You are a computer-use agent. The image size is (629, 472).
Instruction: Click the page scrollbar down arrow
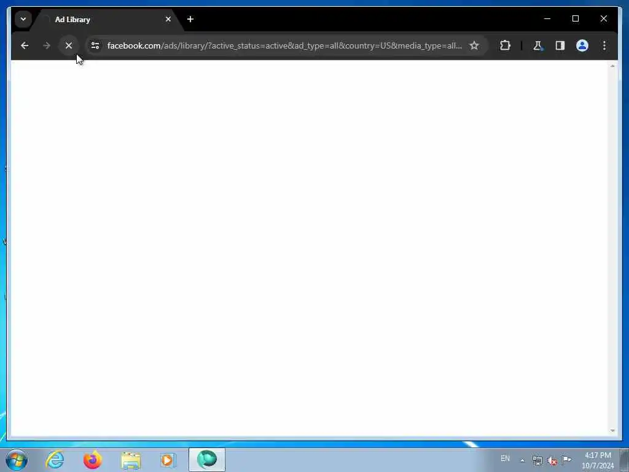tap(612, 431)
